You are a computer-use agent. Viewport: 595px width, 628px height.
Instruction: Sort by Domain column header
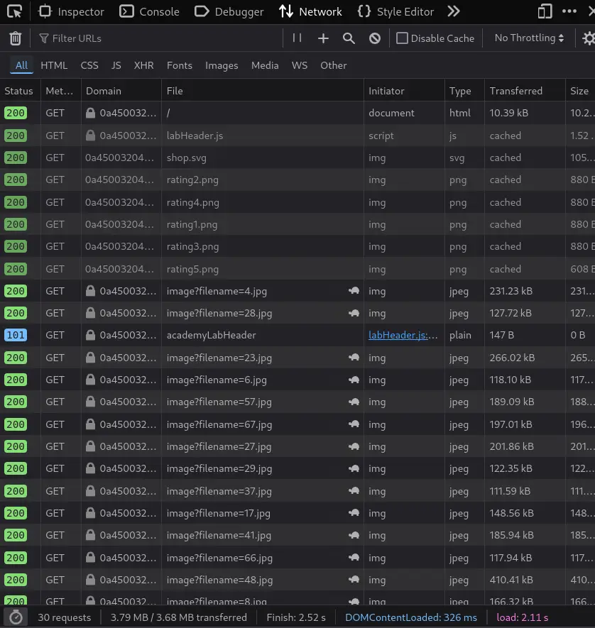[121, 91]
